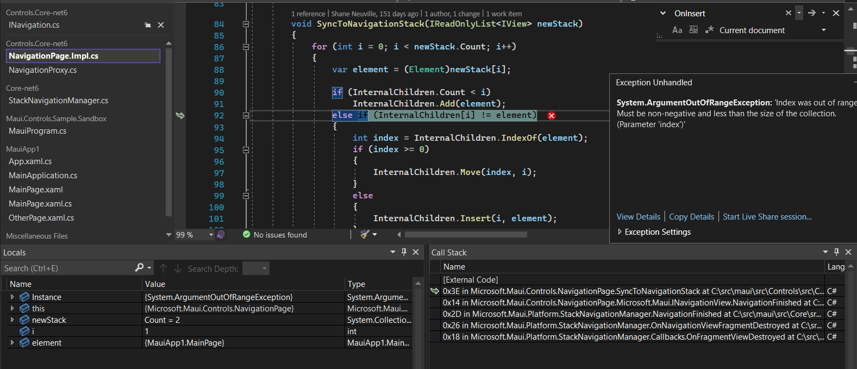Click the Locals Value column header
This screenshot has height=369, width=857.
coord(243,284)
